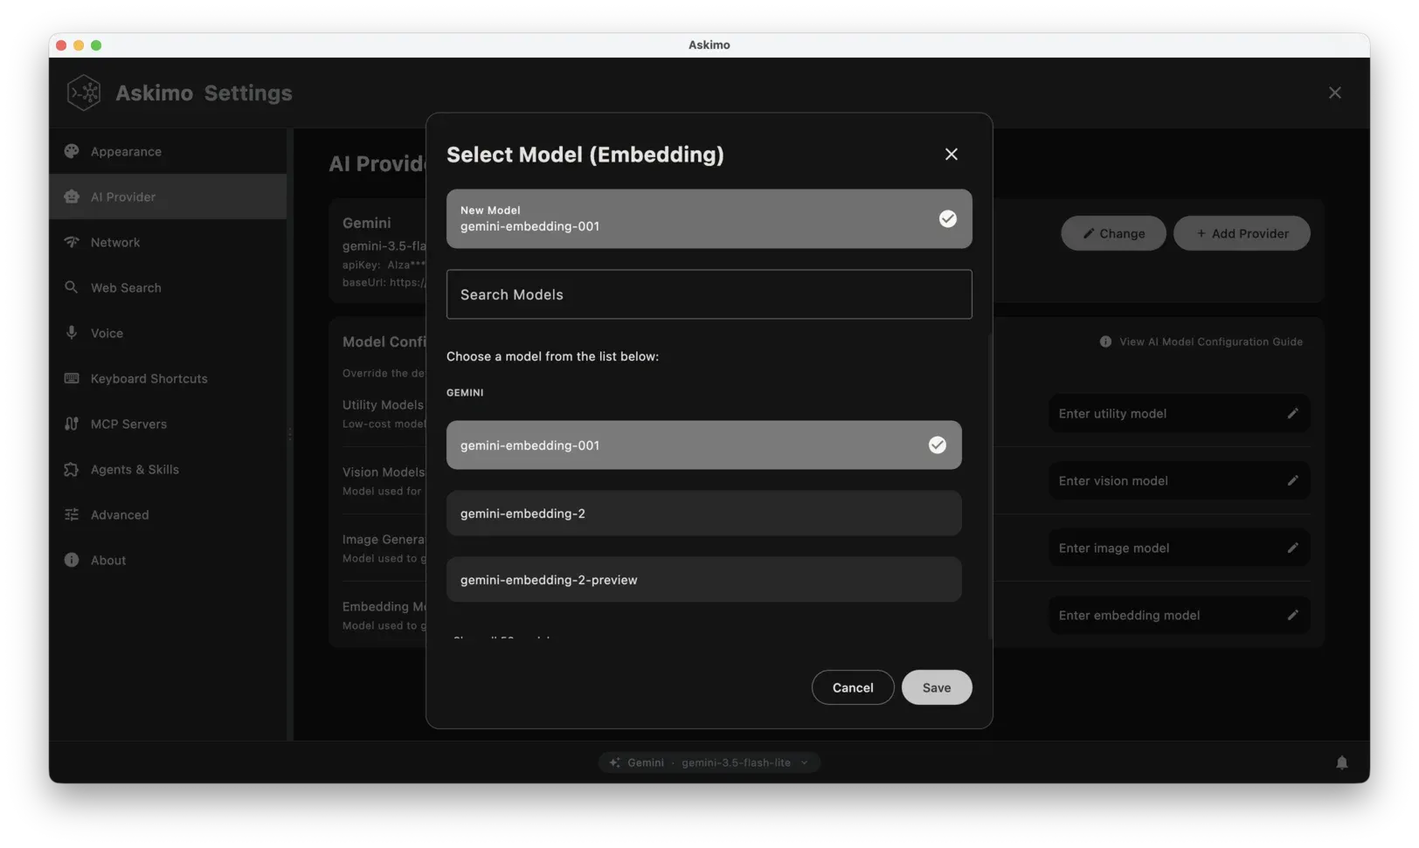Select the gemini-embedding-001 list option
This screenshot has height=848, width=1419.
703,445
